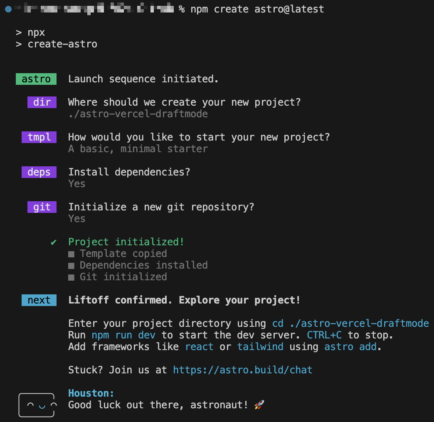The height and width of the screenshot is (422, 434).
Task: Click the blue terminal prompt status dot
Action: tap(8, 9)
